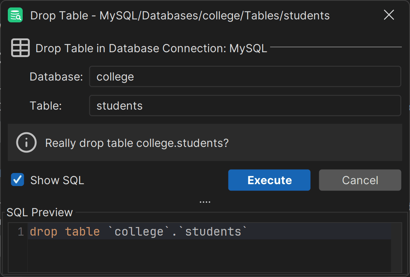Close the Drop Table dialog
This screenshot has width=410, height=277.
(388, 15)
